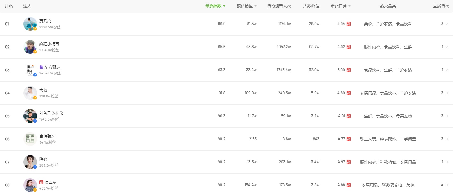
Task: Open 刘芳形体礼仪 avatar picture
Action: pos(30,116)
